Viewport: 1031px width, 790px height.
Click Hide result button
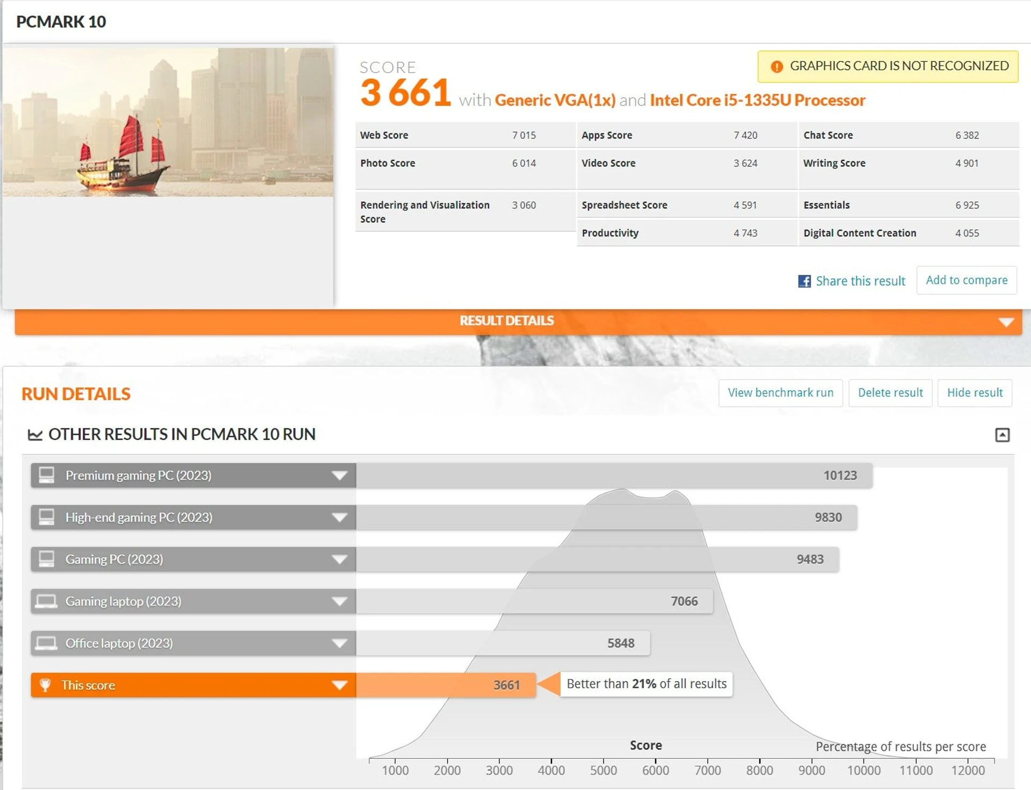pyautogui.click(x=975, y=393)
